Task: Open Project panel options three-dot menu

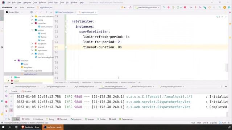Action: (47, 12)
